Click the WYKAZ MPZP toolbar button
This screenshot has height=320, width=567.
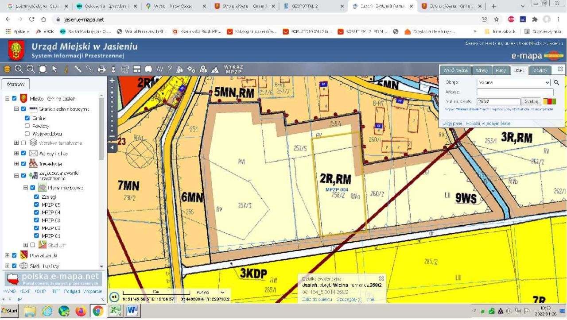point(233,69)
